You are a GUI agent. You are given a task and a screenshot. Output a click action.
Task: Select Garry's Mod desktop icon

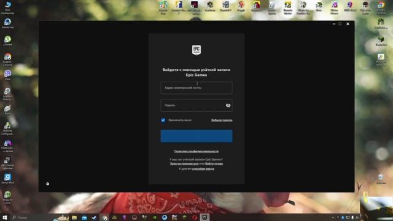pyautogui.click(x=8, y=179)
